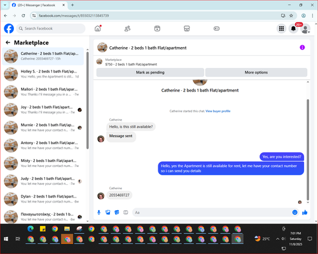Click the message input field Aa
This screenshot has height=254, width=318.
(212, 212)
